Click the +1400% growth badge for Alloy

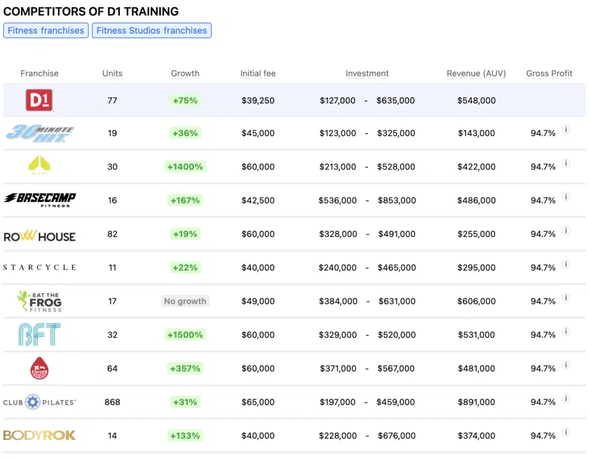(185, 167)
